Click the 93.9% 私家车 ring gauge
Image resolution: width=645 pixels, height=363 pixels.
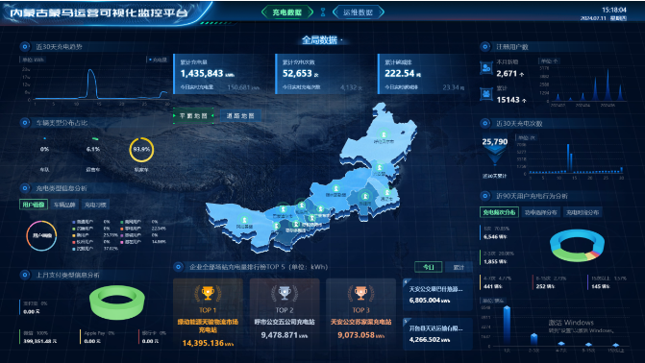click(141, 149)
